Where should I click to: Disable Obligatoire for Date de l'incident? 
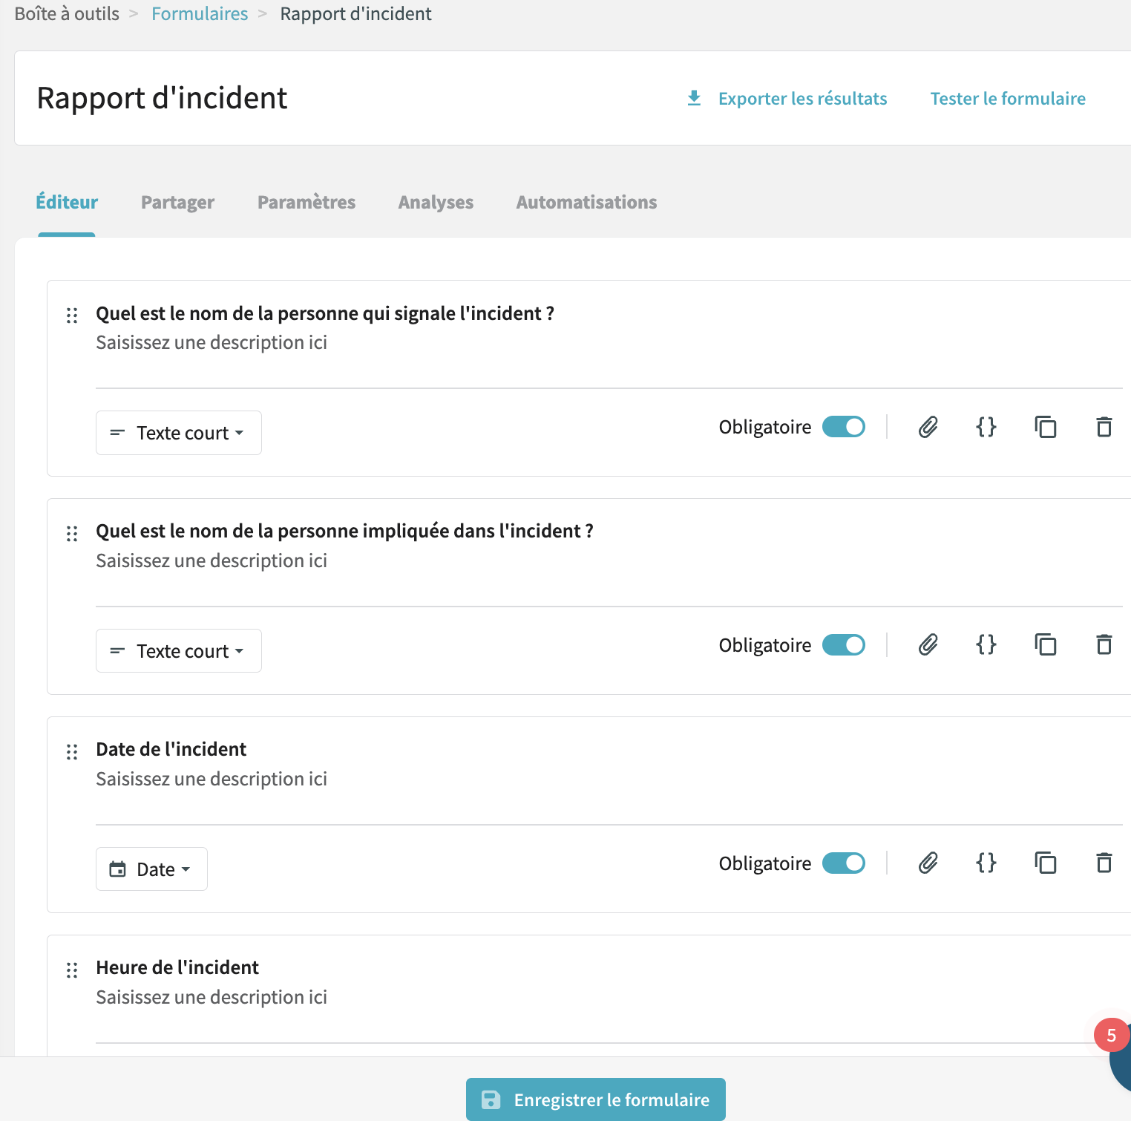coord(844,863)
